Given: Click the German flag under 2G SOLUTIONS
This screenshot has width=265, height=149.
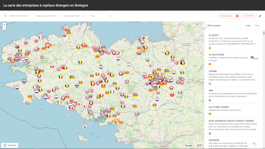Looking at the screenshot, I should 210,64.
